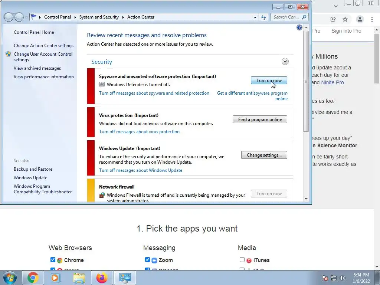Check the iTunes checkbox on Ninite

click(242, 259)
